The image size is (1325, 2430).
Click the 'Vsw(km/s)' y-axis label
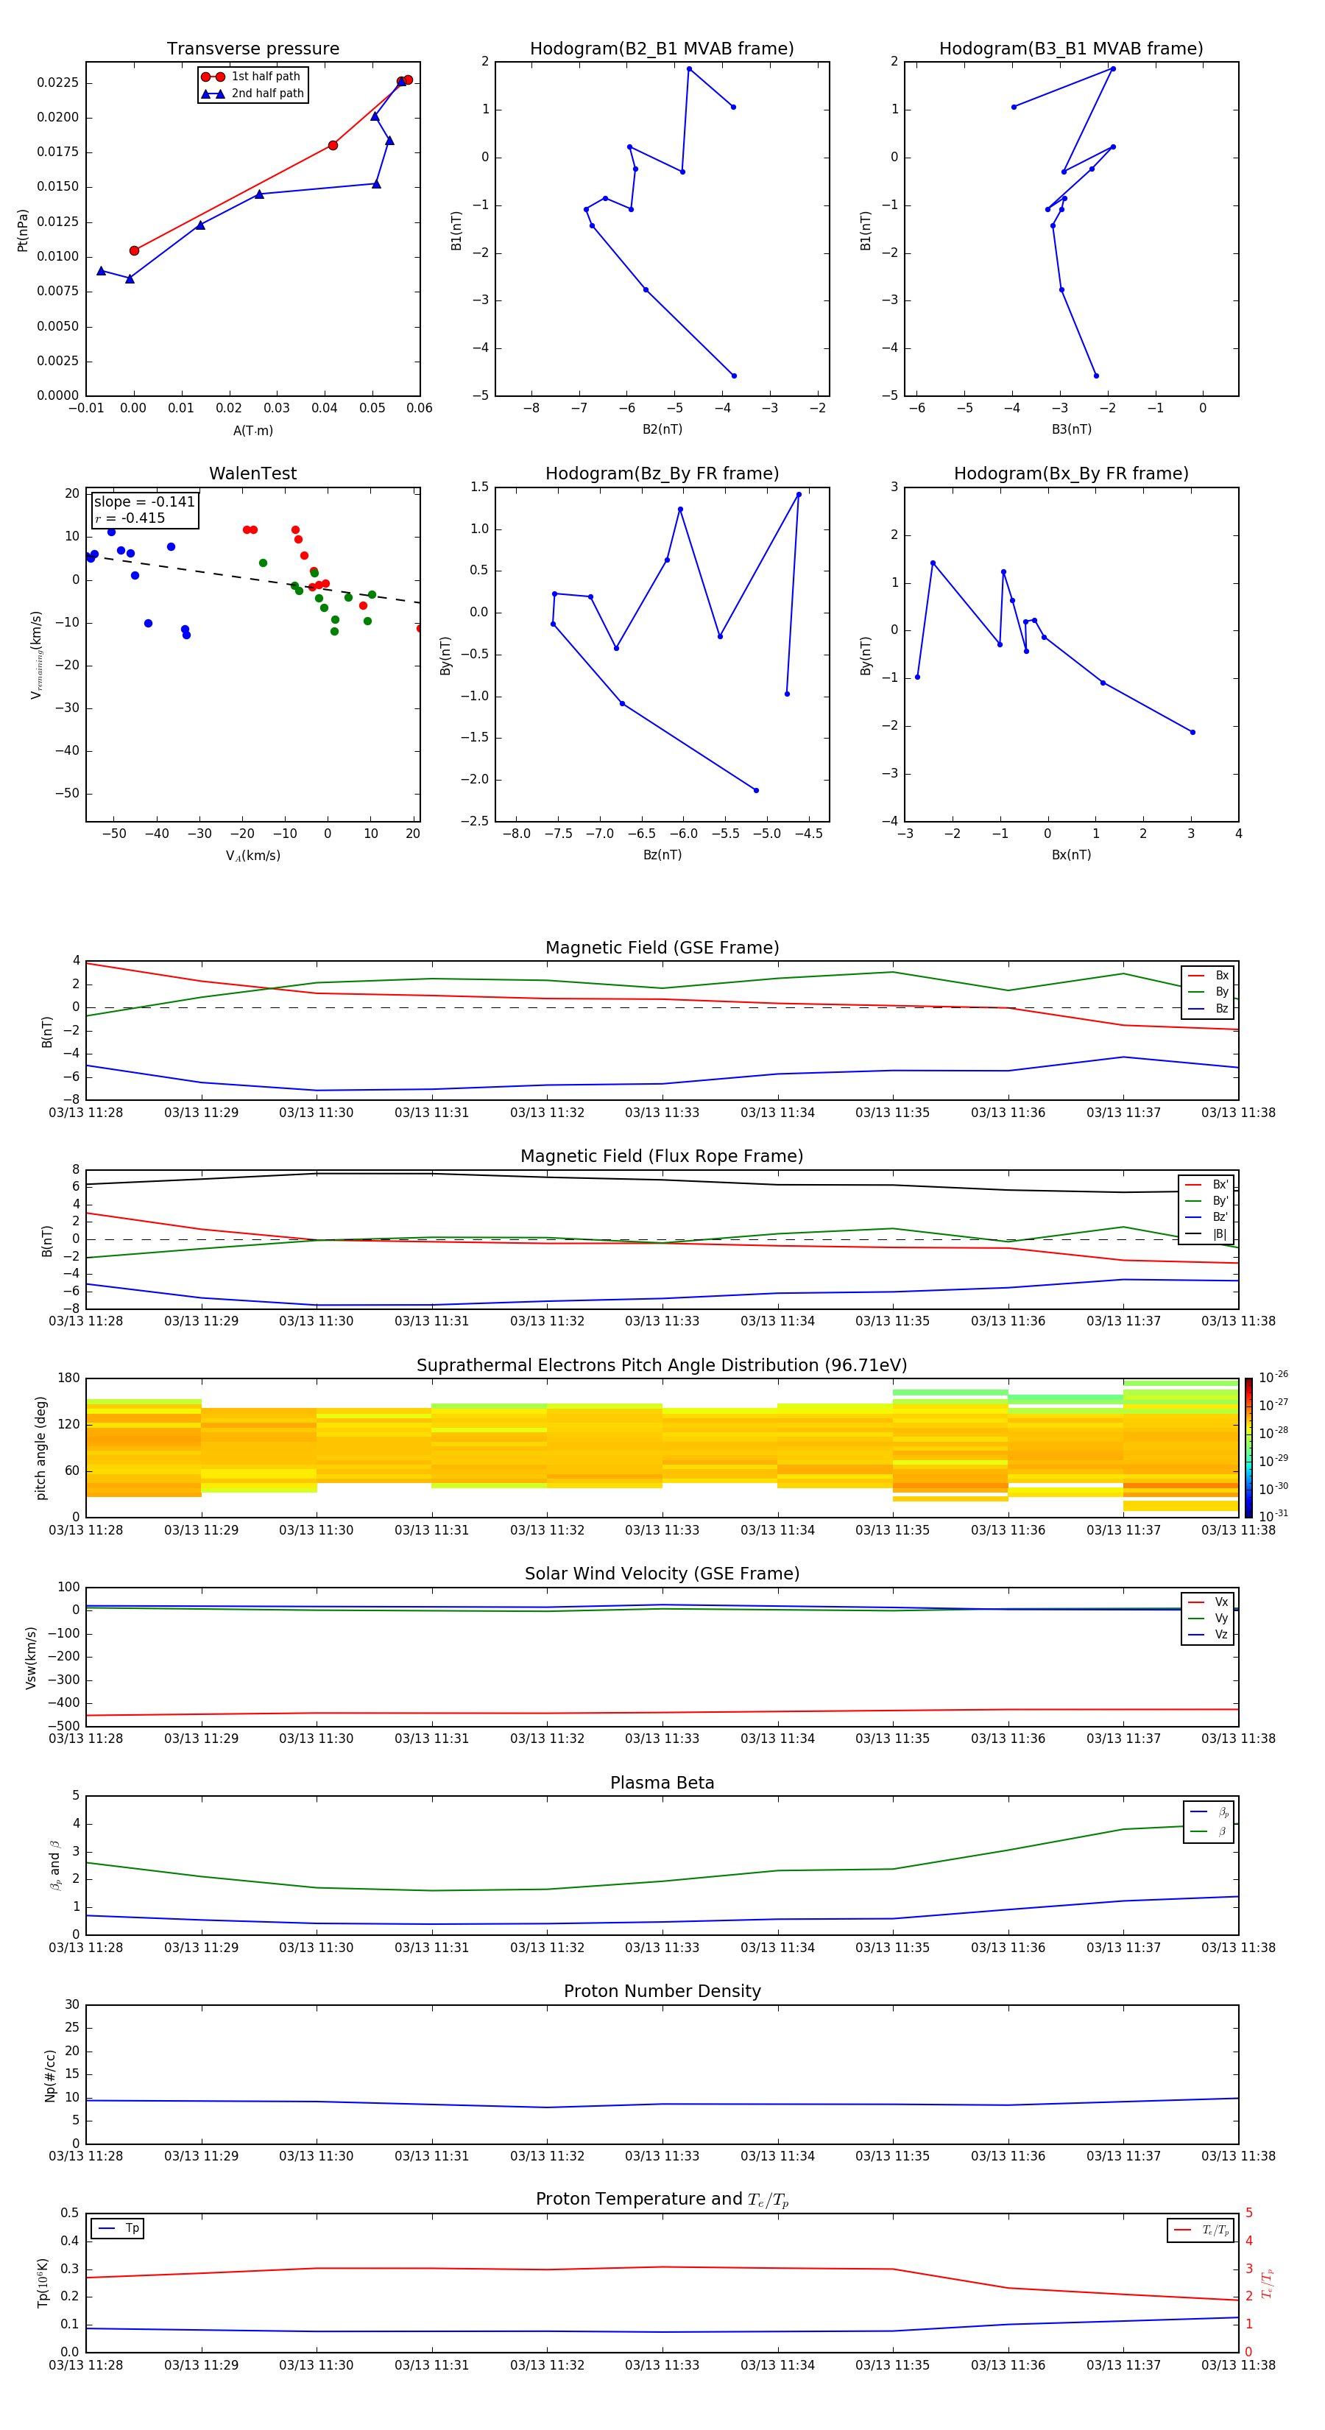(30, 1658)
